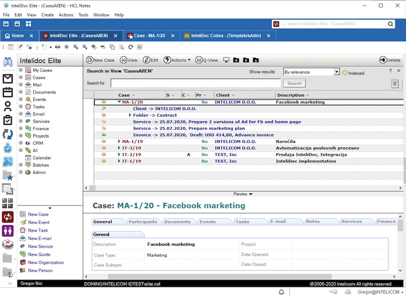Open the Contacts person icon in left sidebar

click(x=8, y=106)
